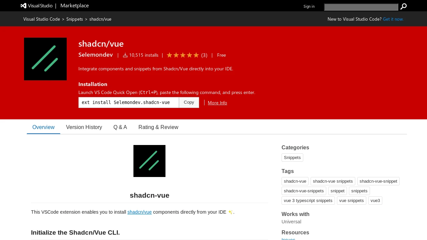Screen dimensions: 427x240
Task: Click the search magnifier icon
Action: tap(403, 7)
